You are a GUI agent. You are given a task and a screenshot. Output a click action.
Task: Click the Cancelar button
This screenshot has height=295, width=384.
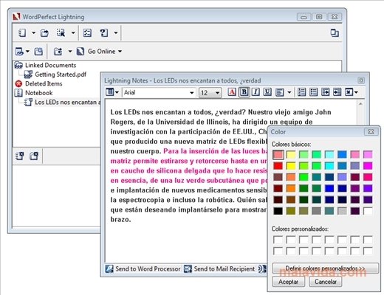click(326, 282)
